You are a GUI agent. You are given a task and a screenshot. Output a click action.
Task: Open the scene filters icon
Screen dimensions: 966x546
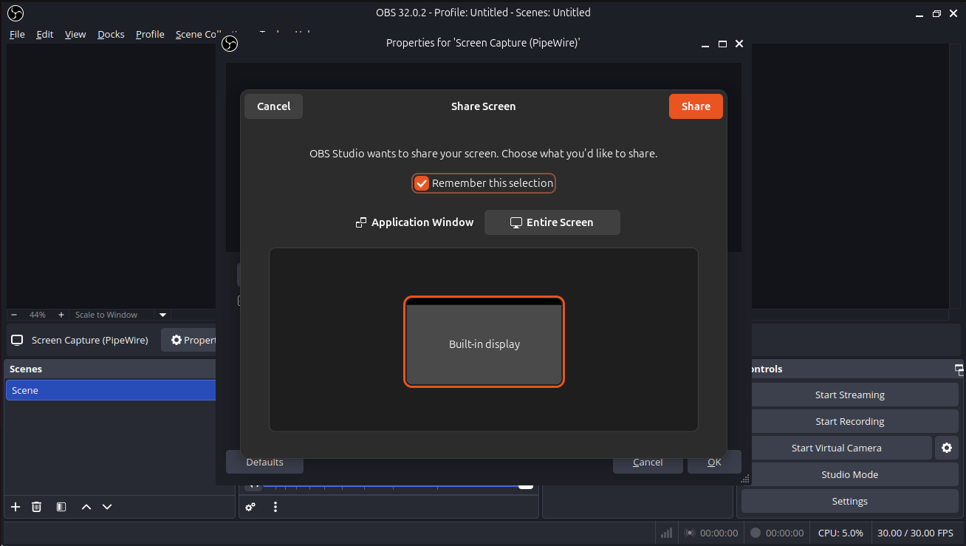coord(61,507)
